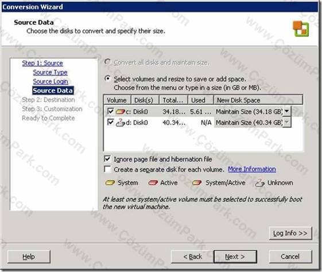
Task: Click Step 3: Customization in sidebar
Action: coord(52,109)
